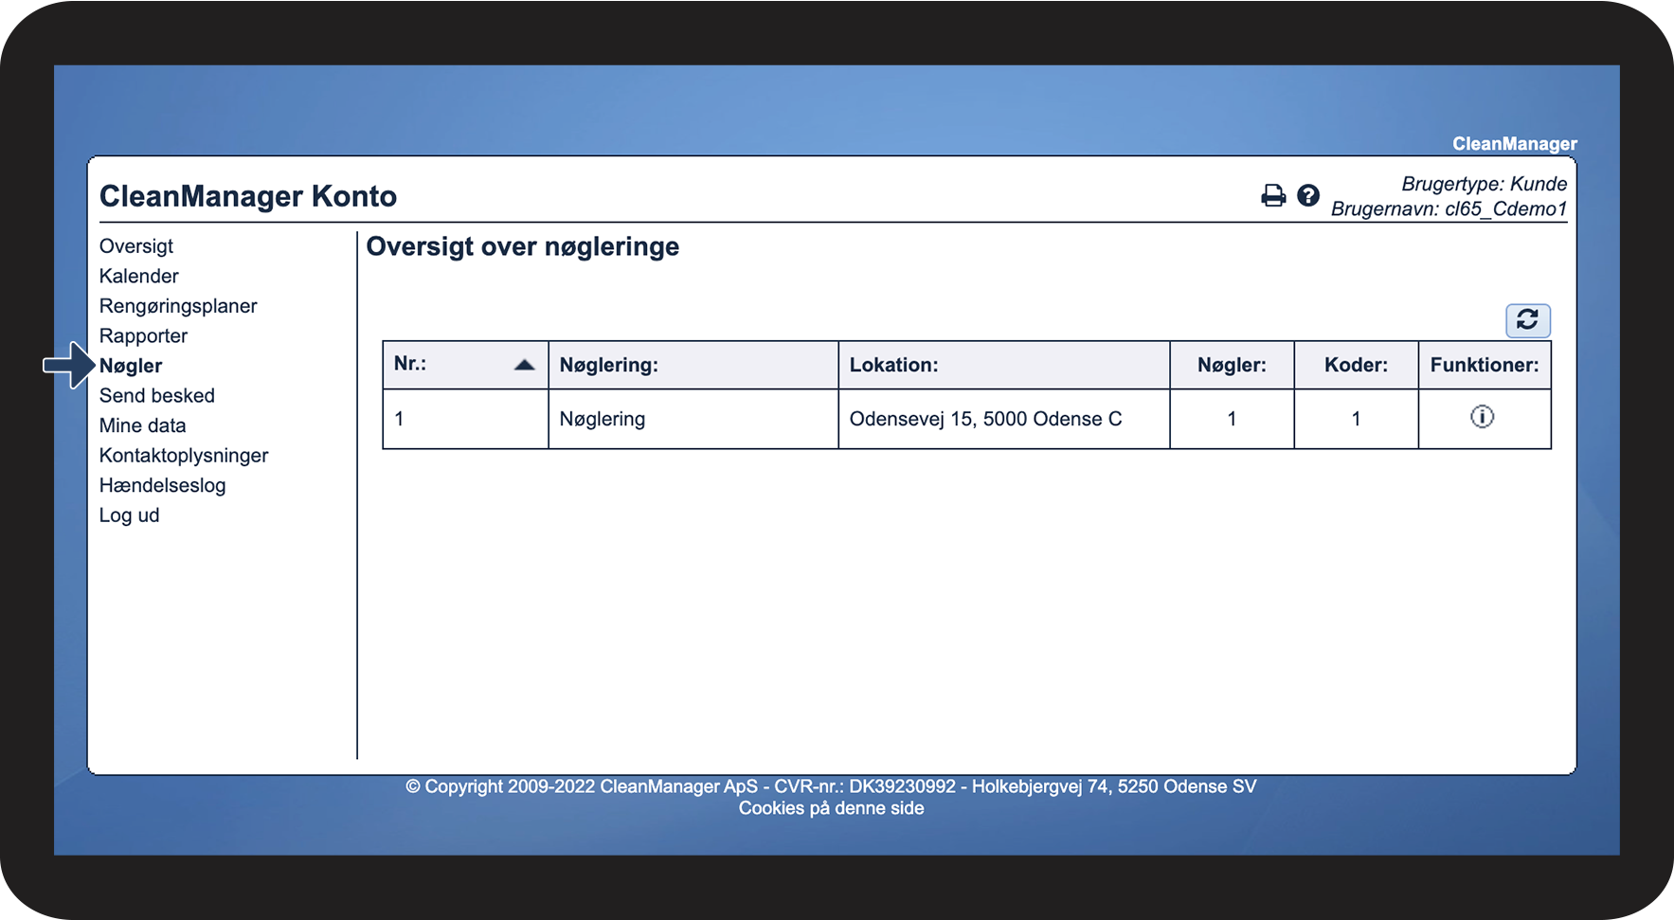Click the printer icon
1674x920 pixels.
click(x=1273, y=195)
